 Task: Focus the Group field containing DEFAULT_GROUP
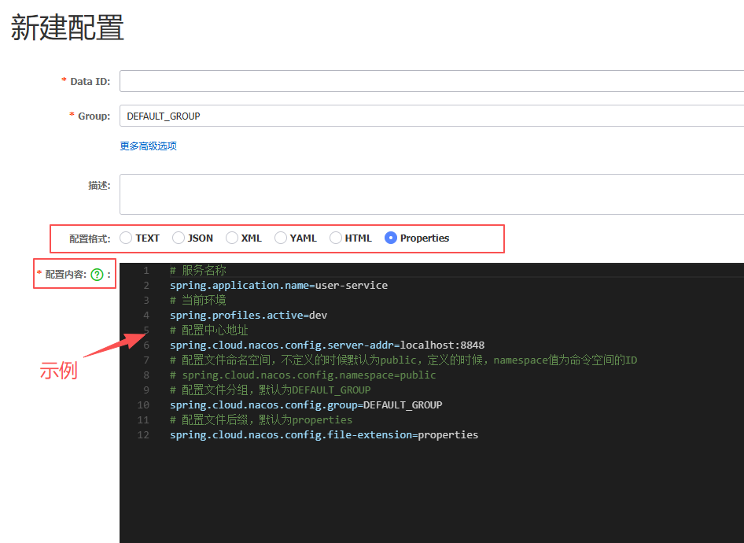pyautogui.click(x=431, y=116)
